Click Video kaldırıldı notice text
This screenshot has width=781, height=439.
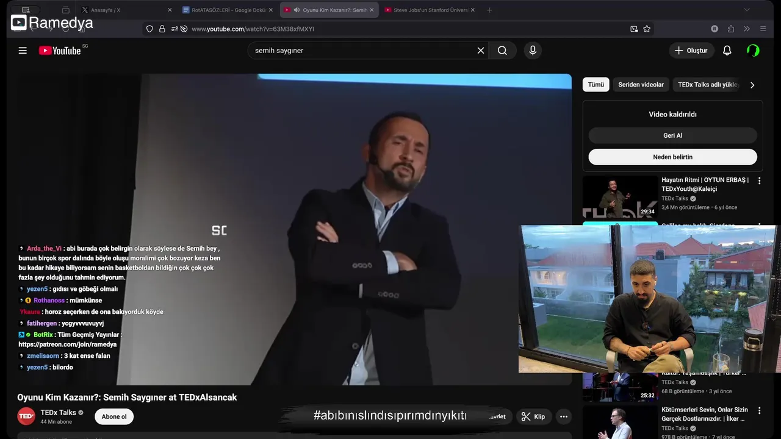(x=672, y=115)
